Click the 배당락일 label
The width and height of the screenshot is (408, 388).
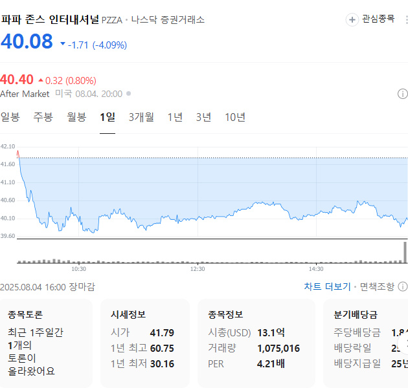[352, 349]
